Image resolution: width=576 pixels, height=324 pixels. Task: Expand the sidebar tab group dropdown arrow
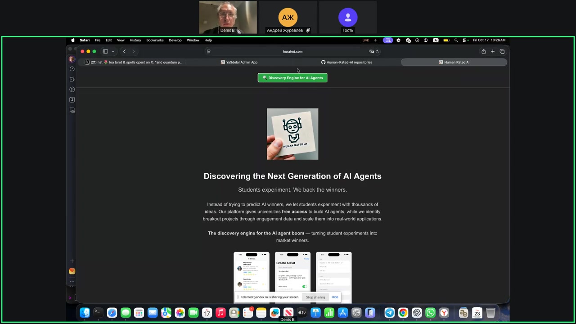pyautogui.click(x=112, y=51)
